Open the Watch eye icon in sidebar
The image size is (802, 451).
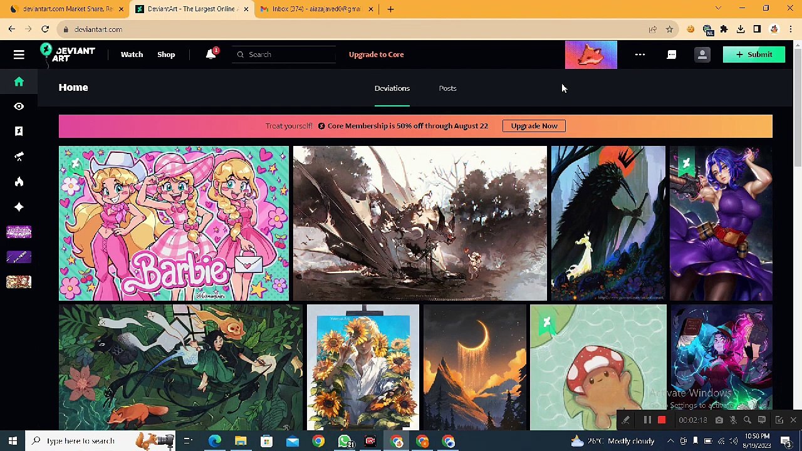tap(19, 106)
